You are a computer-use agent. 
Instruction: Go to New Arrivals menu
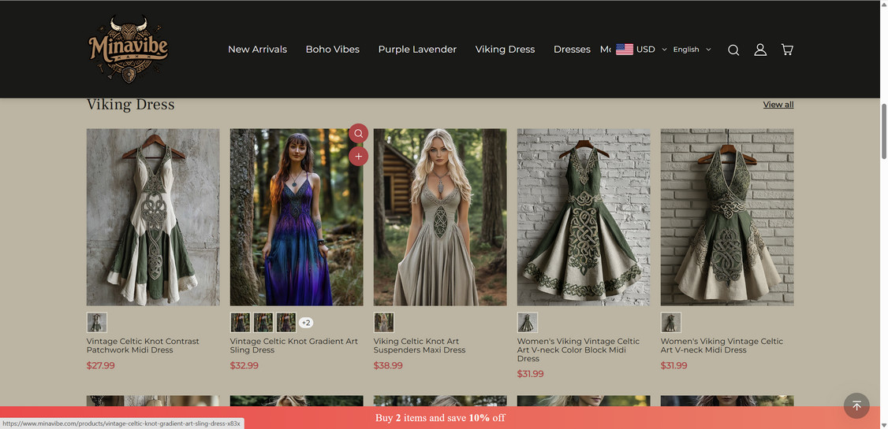[x=258, y=49]
